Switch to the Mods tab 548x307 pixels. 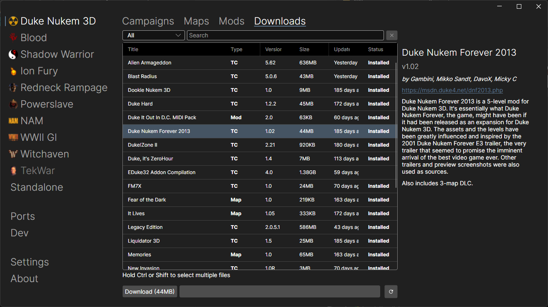(232, 21)
